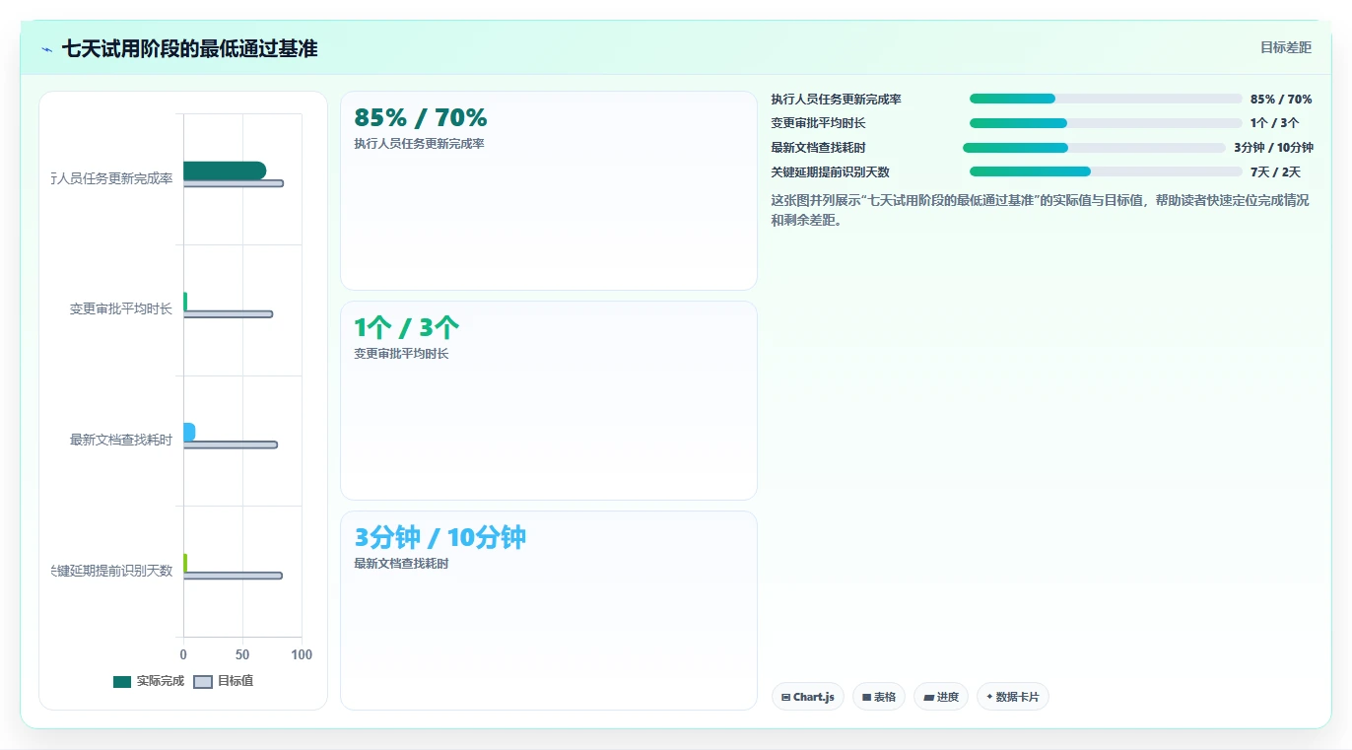The height and width of the screenshot is (750, 1352).
Task: Select the 数据卡片 chip
Action: [1013, 697]
